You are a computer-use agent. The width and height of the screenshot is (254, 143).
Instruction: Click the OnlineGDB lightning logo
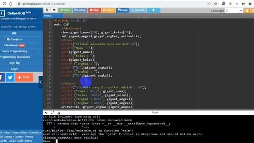[x=2, y=13]
